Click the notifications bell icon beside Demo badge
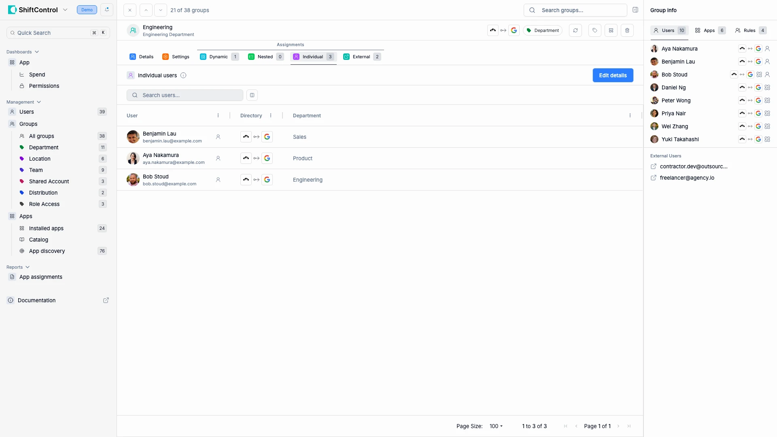The height and width of the screenshot is (437, 777). point(107,10)
